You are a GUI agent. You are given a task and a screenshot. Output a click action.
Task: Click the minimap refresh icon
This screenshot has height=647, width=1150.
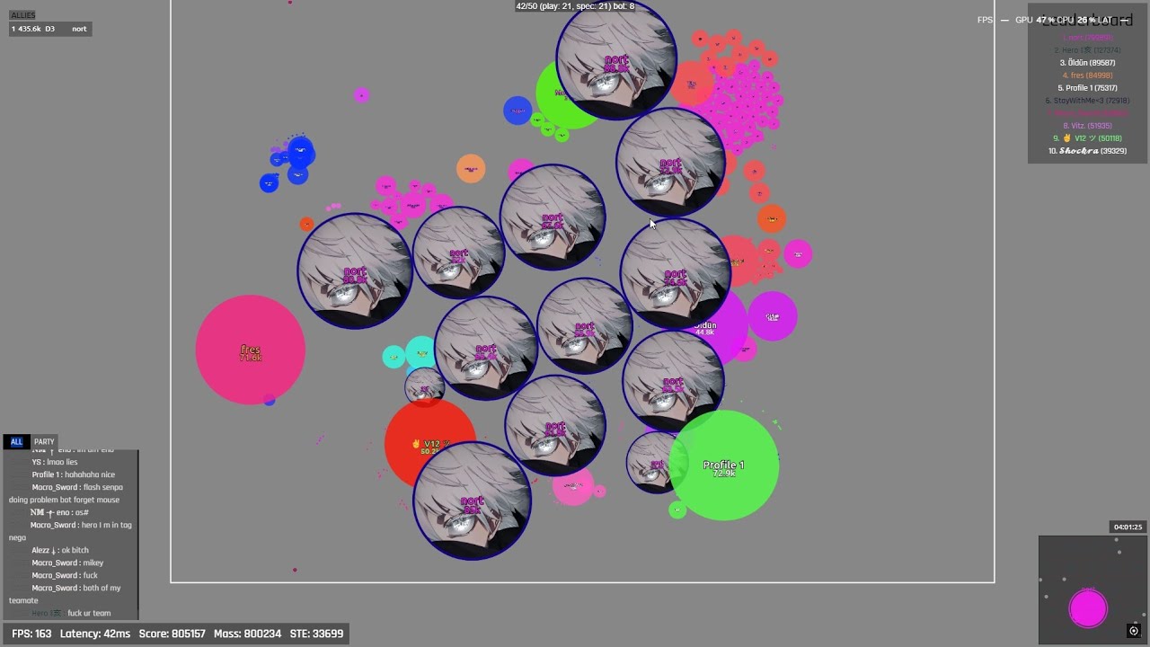pos(1134,631)
